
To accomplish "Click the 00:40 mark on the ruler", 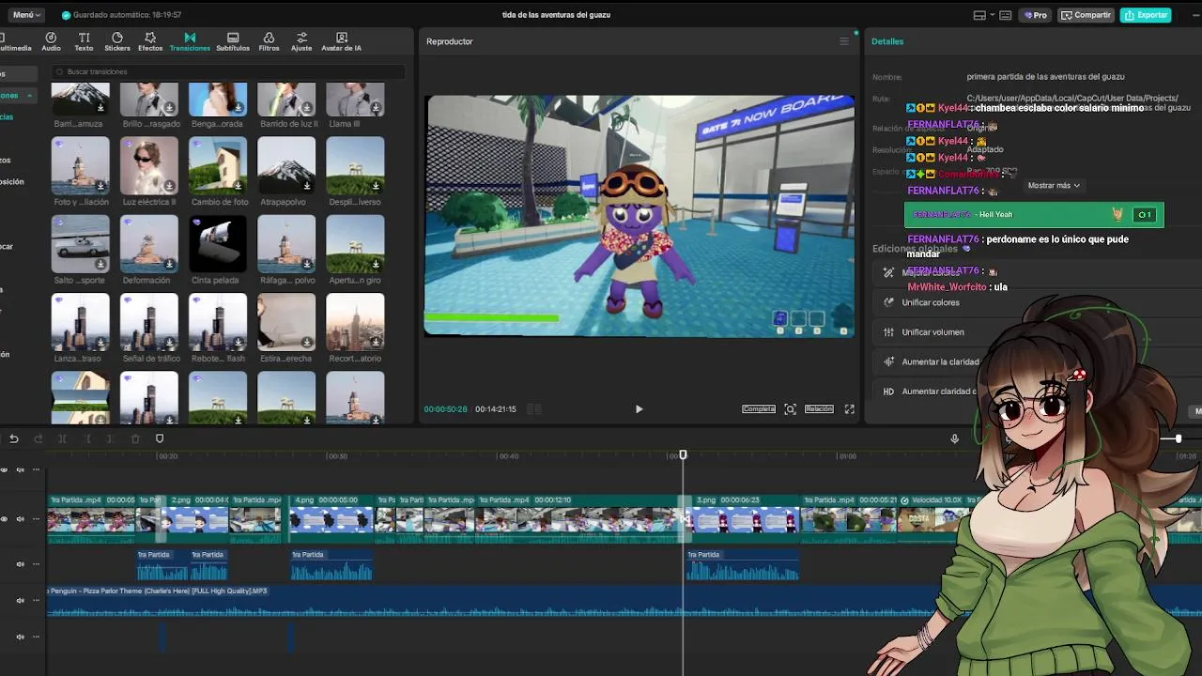I will (x=508, y=456).
